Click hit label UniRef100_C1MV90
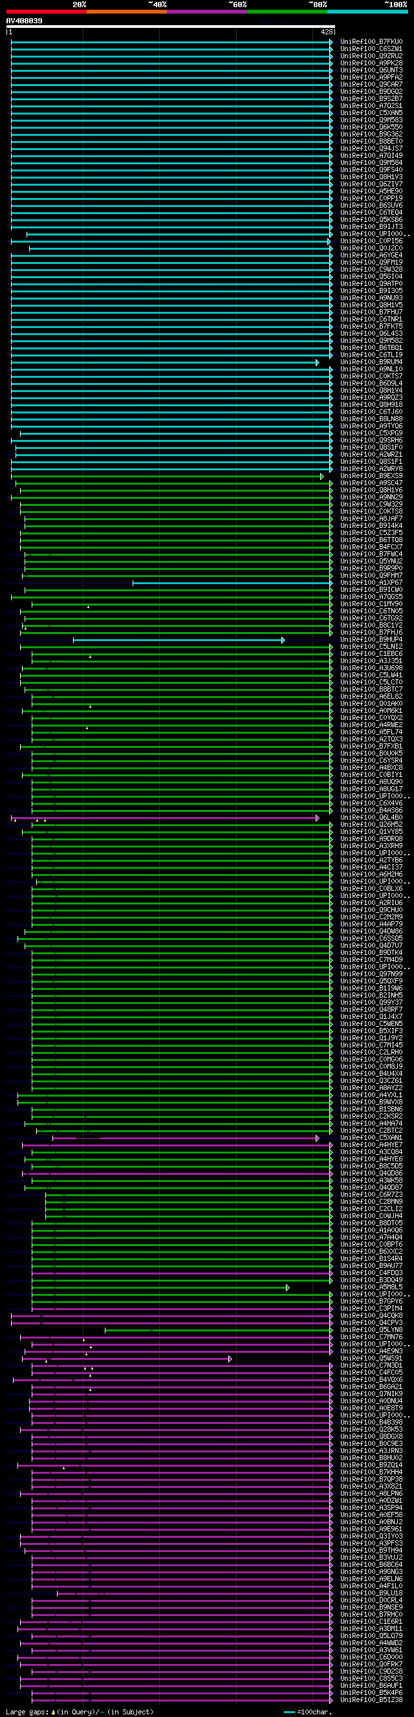Image resolution: width=414 pixels, height=1717 pixels. click(x=371, y=604)
